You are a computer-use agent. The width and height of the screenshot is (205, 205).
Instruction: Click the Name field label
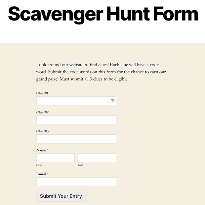pos(41,150)
